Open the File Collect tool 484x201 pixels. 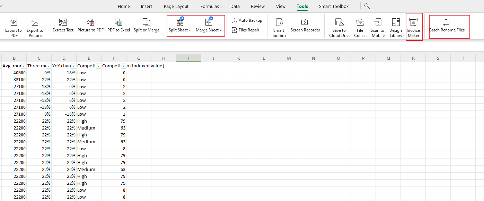coord(360,28)
